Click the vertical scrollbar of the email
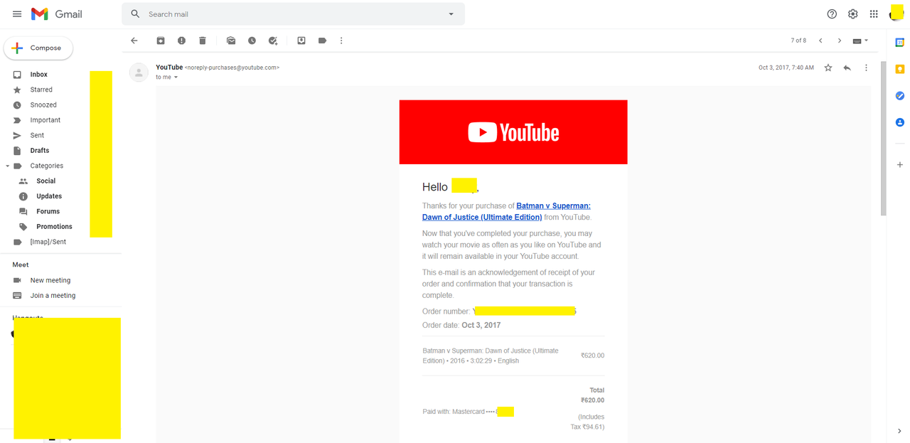The width and height of the screenshot is (910, 443). point(884,138)
